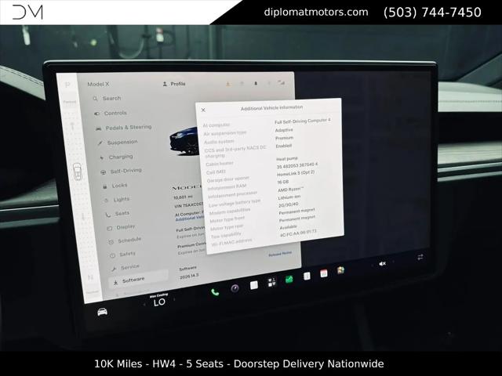The image size is (502, 376).
Task: Open the green energy chart app
Action: pyautogui.click(x=289, y=280)
